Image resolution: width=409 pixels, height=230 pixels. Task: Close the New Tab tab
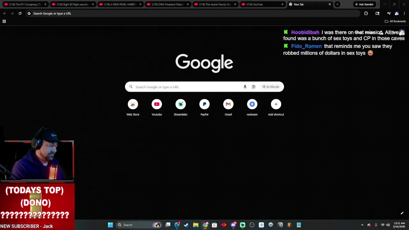[330, 4]
